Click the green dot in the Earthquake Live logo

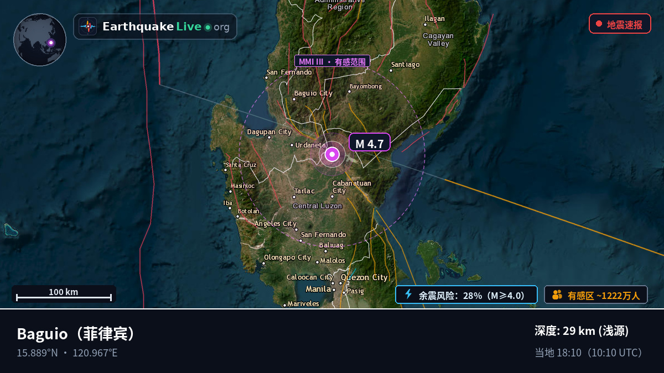[207, 27]
